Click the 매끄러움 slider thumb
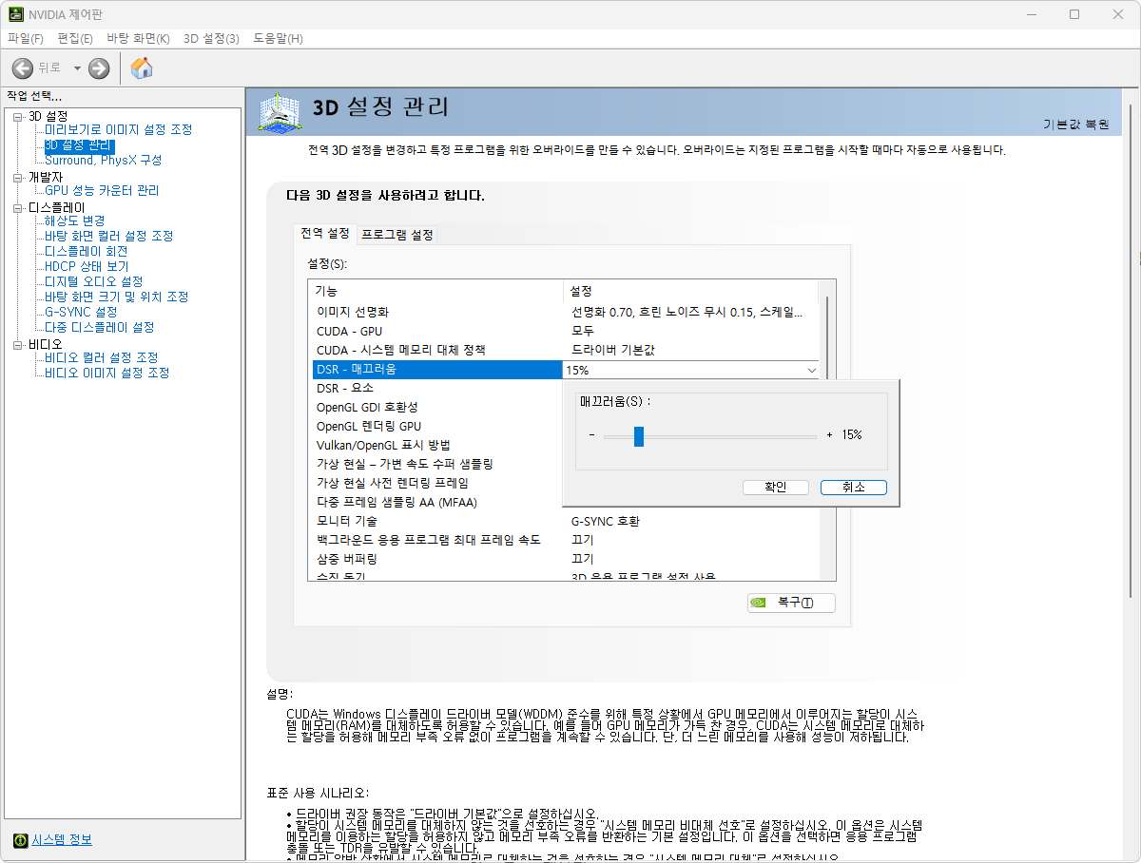The width and height of the screenshot is (1141, 863). point(639,435)
